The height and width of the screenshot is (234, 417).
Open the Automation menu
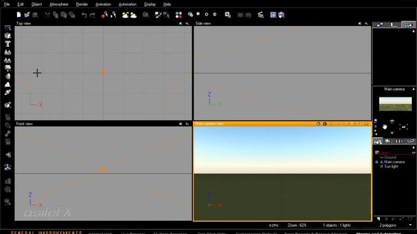128,5
